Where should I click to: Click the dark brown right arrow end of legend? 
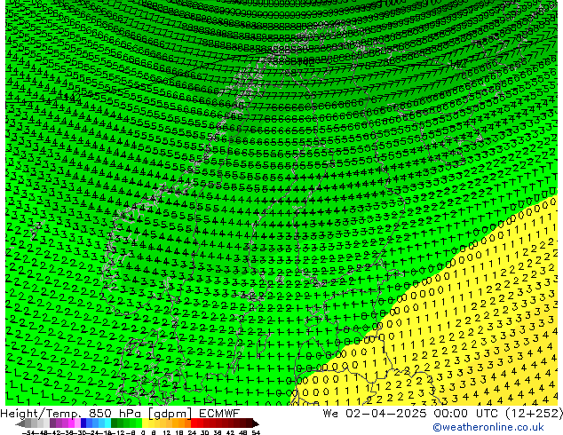click(x=255, y=423)
